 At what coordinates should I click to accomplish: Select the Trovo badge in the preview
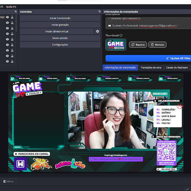(x=78, y=78)
